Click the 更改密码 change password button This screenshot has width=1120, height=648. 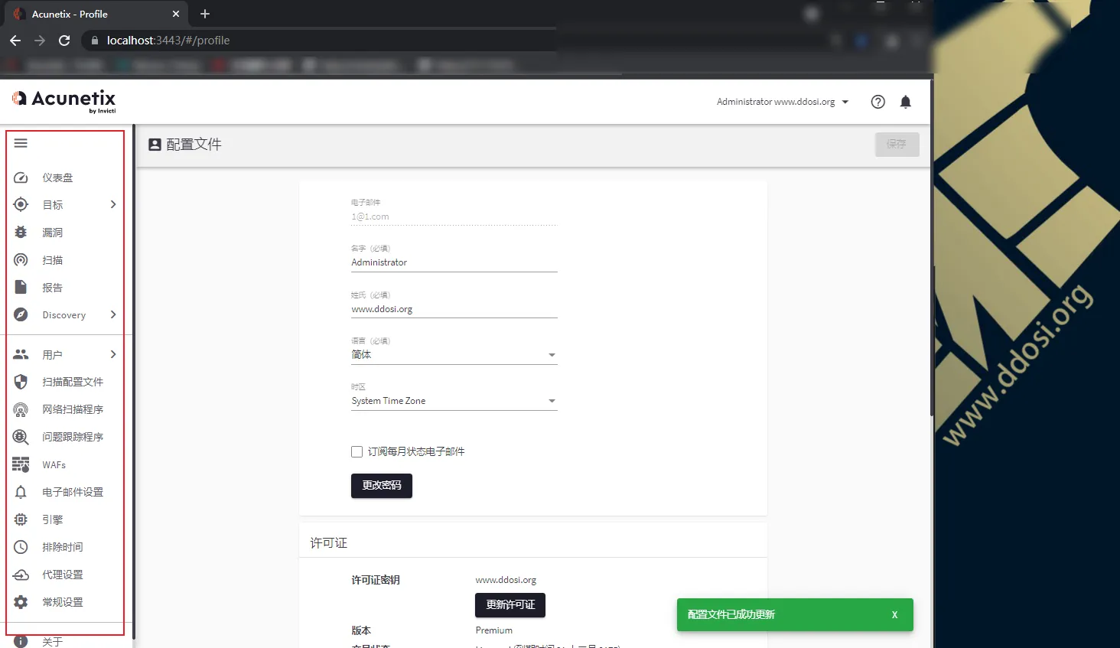coord(382,486)
